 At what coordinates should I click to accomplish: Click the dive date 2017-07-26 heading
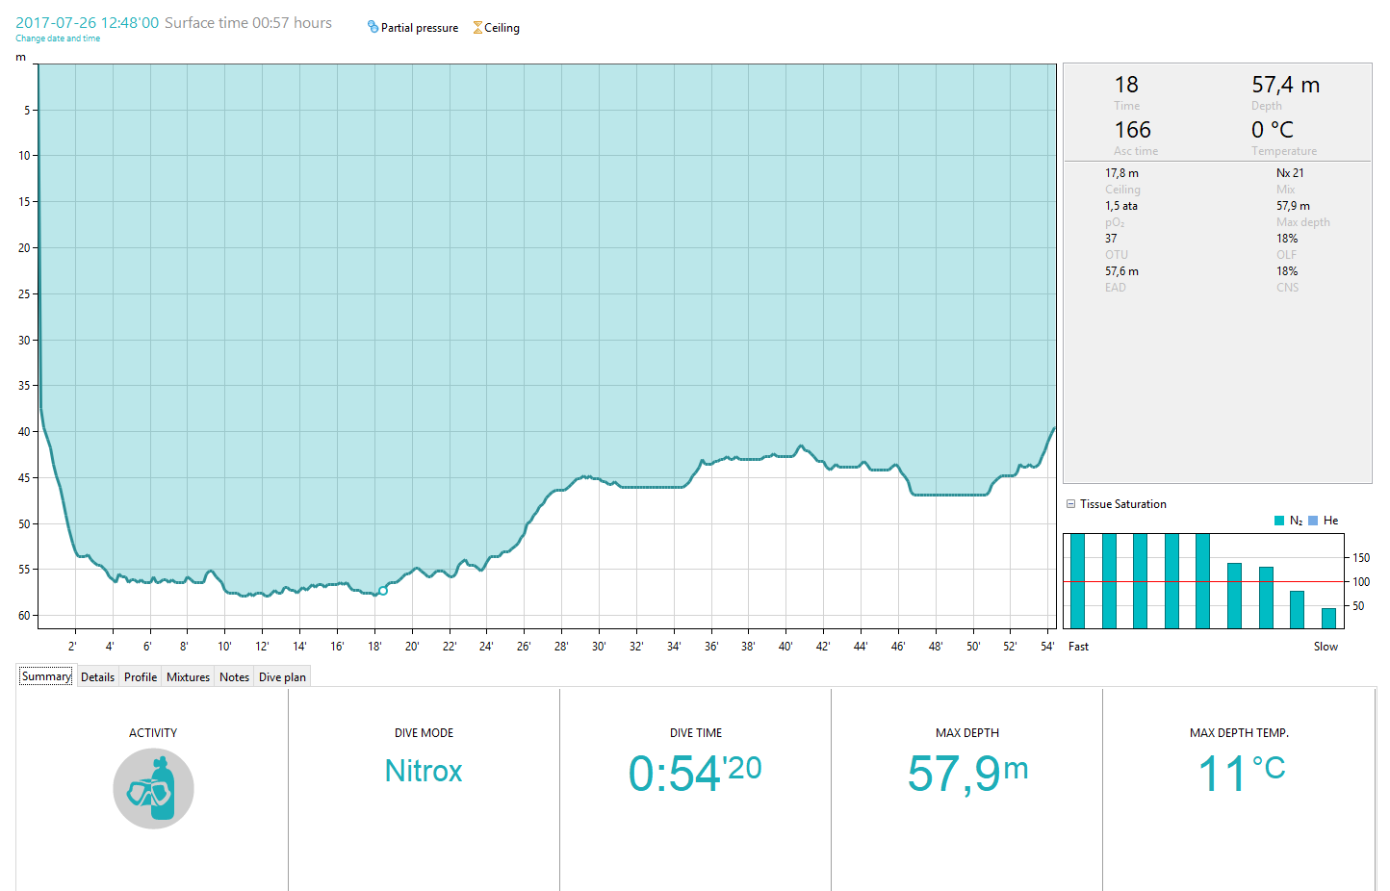(x=87, y=22)
